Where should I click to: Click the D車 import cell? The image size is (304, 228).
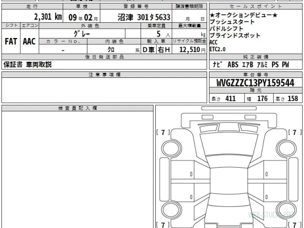[x=149, y=50]
